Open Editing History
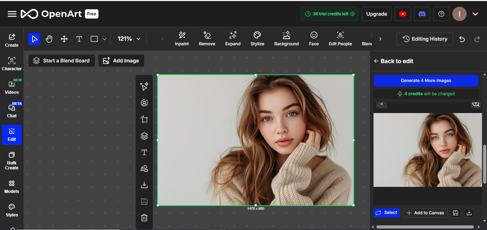This screenshot has height=230, width=487. point(425,39)
